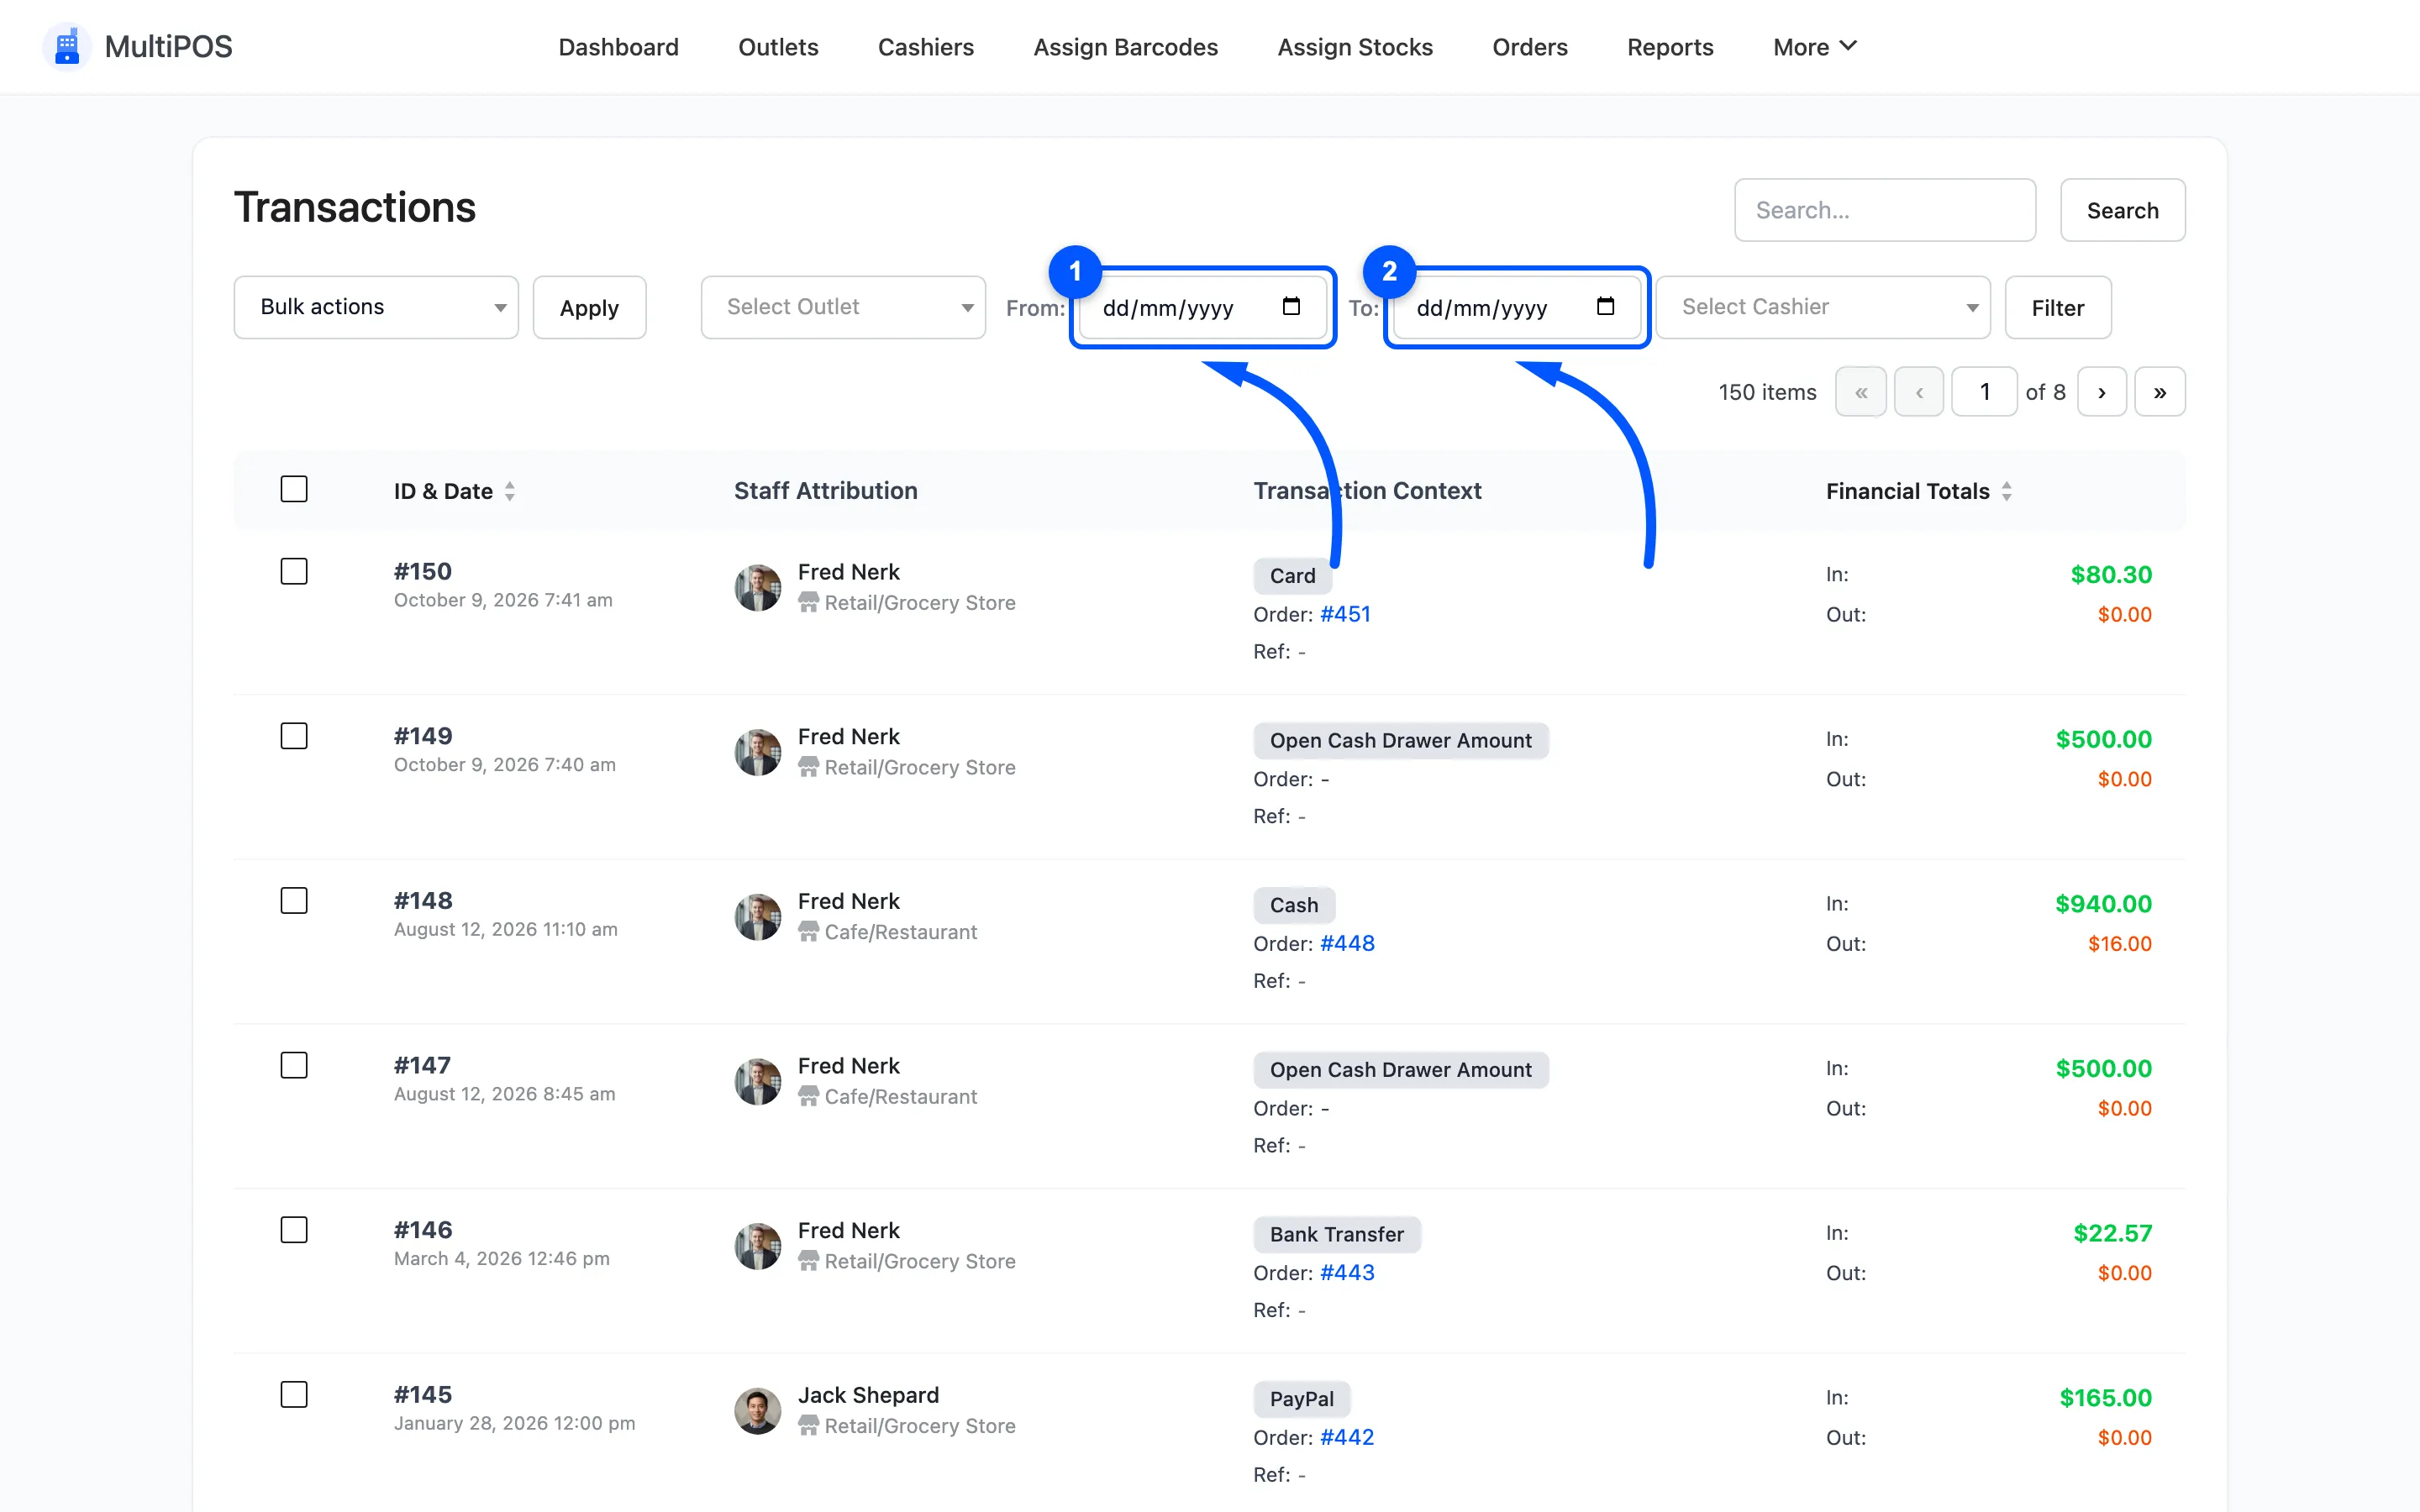Sort by Financial Totals arrows
This screenshot has width=2420, height=1512.
2006,491
